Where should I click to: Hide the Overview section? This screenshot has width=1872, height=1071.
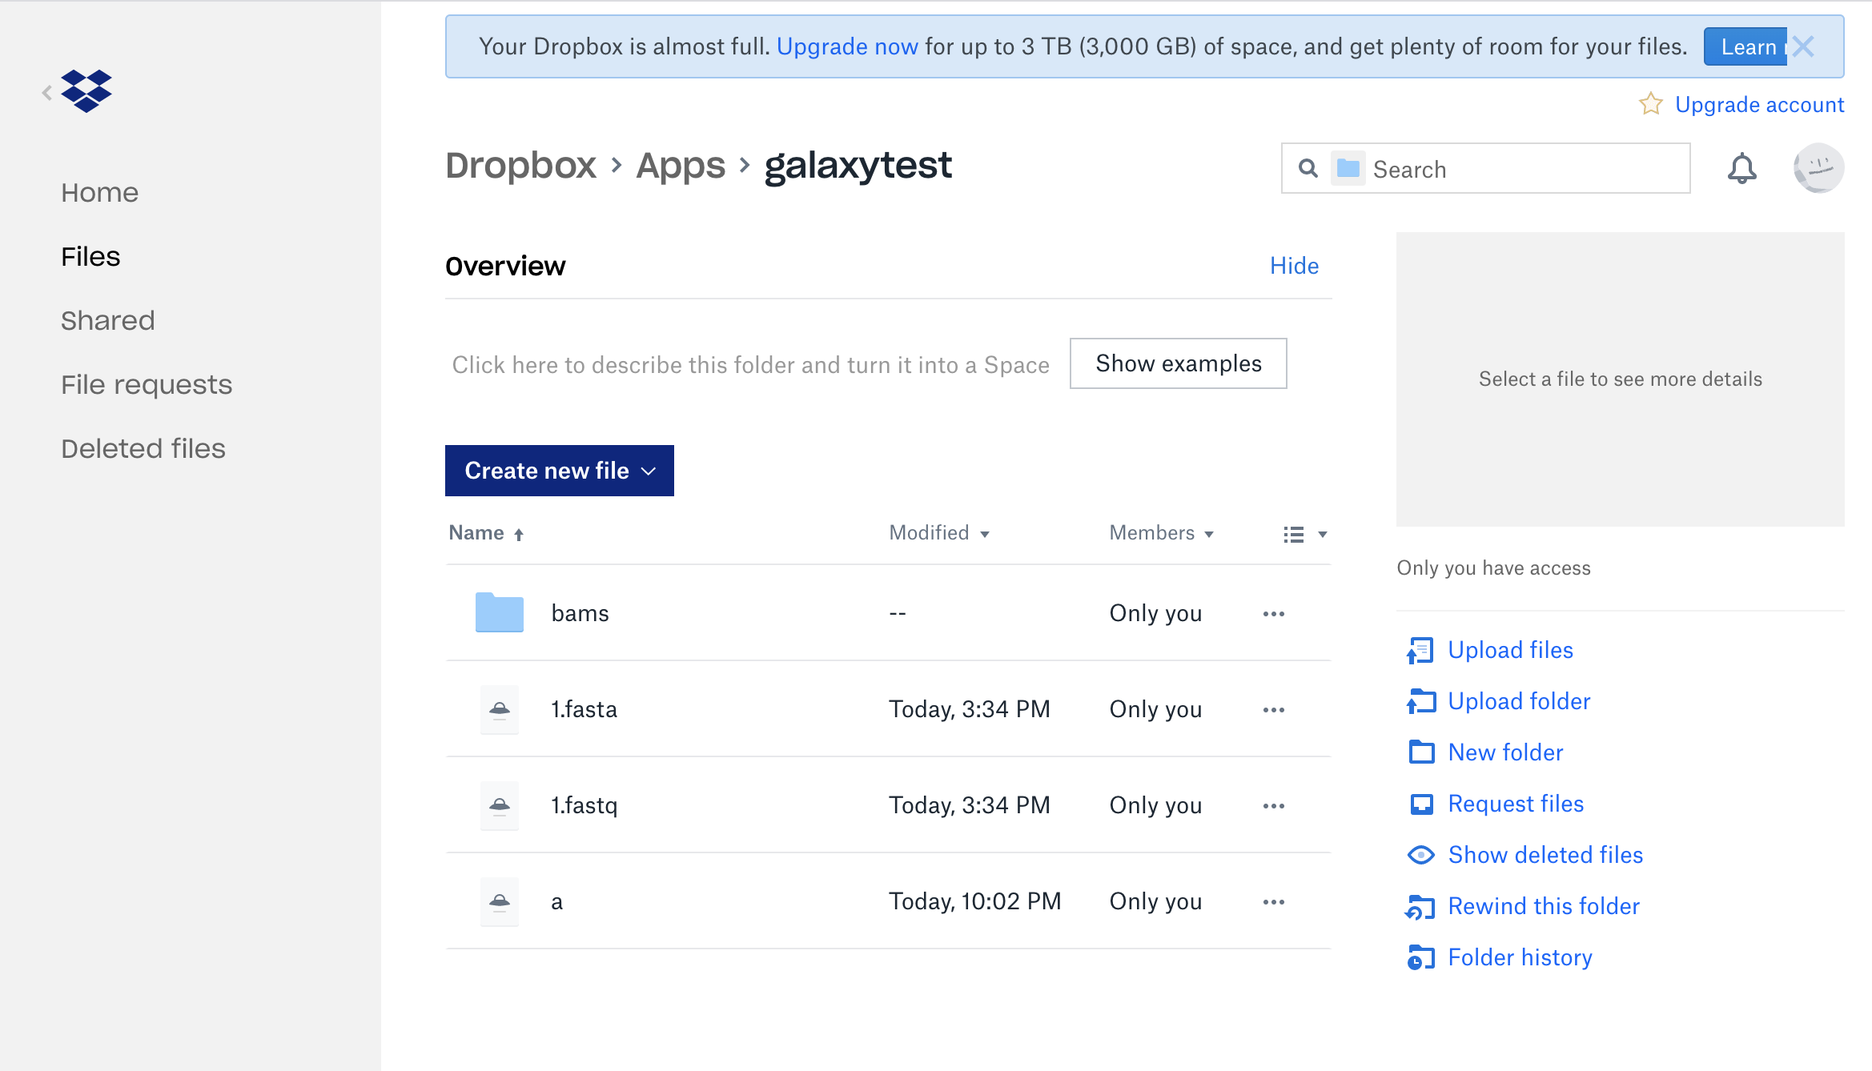tap(1293, 265)
